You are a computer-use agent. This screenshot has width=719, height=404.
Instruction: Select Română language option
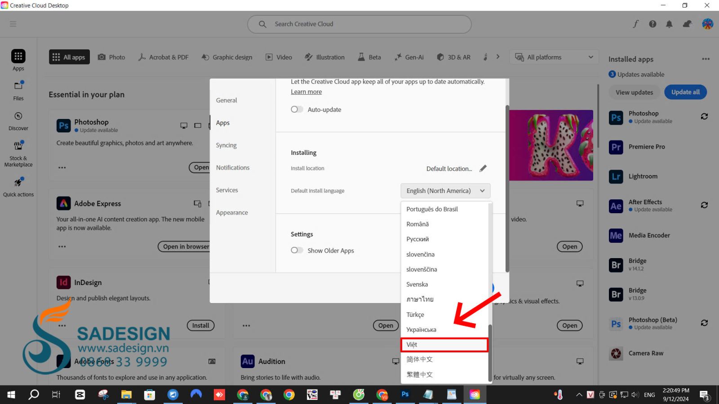(444, 224)
